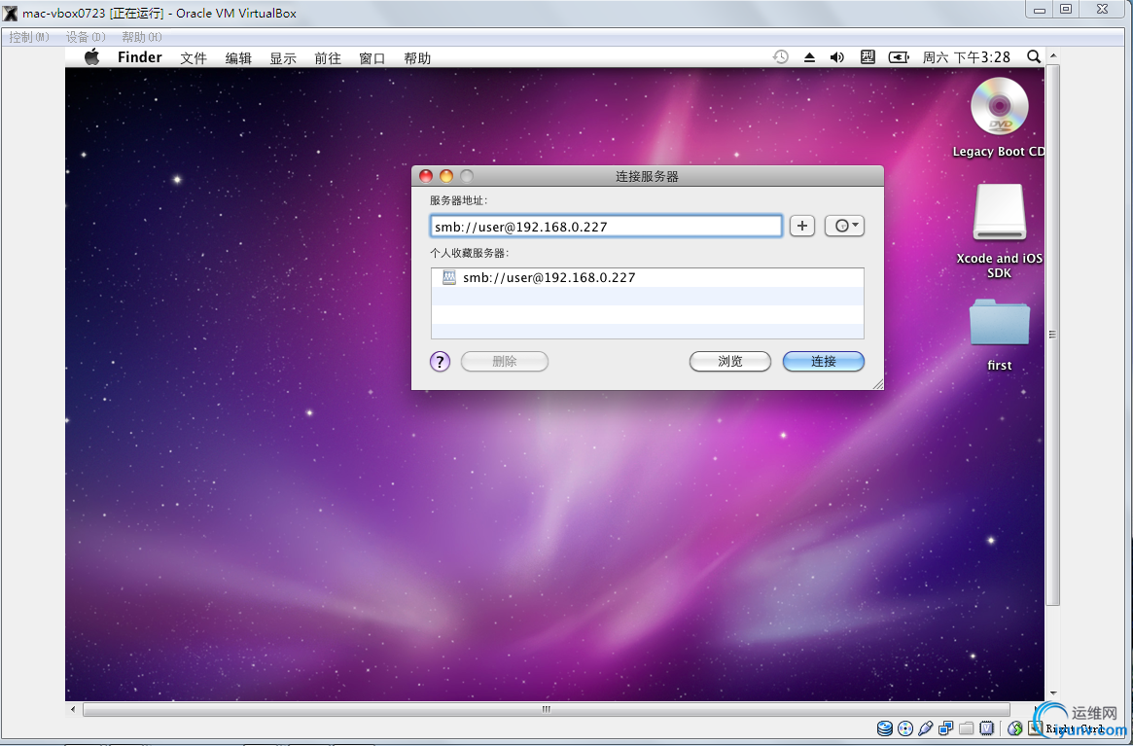
Task: Open the input method menu icon
Action: tap(867, 57)
